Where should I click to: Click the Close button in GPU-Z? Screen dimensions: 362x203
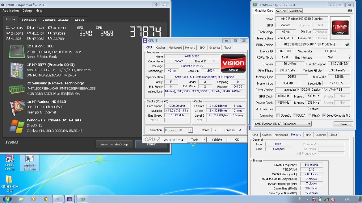(343, 124)
